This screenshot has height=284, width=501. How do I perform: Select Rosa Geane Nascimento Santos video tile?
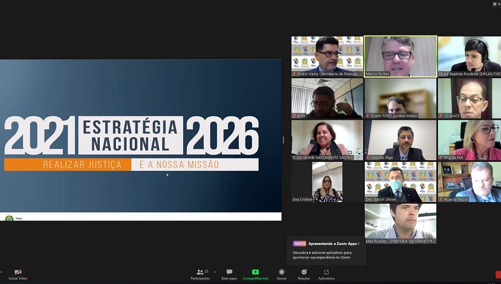[327, 141]
